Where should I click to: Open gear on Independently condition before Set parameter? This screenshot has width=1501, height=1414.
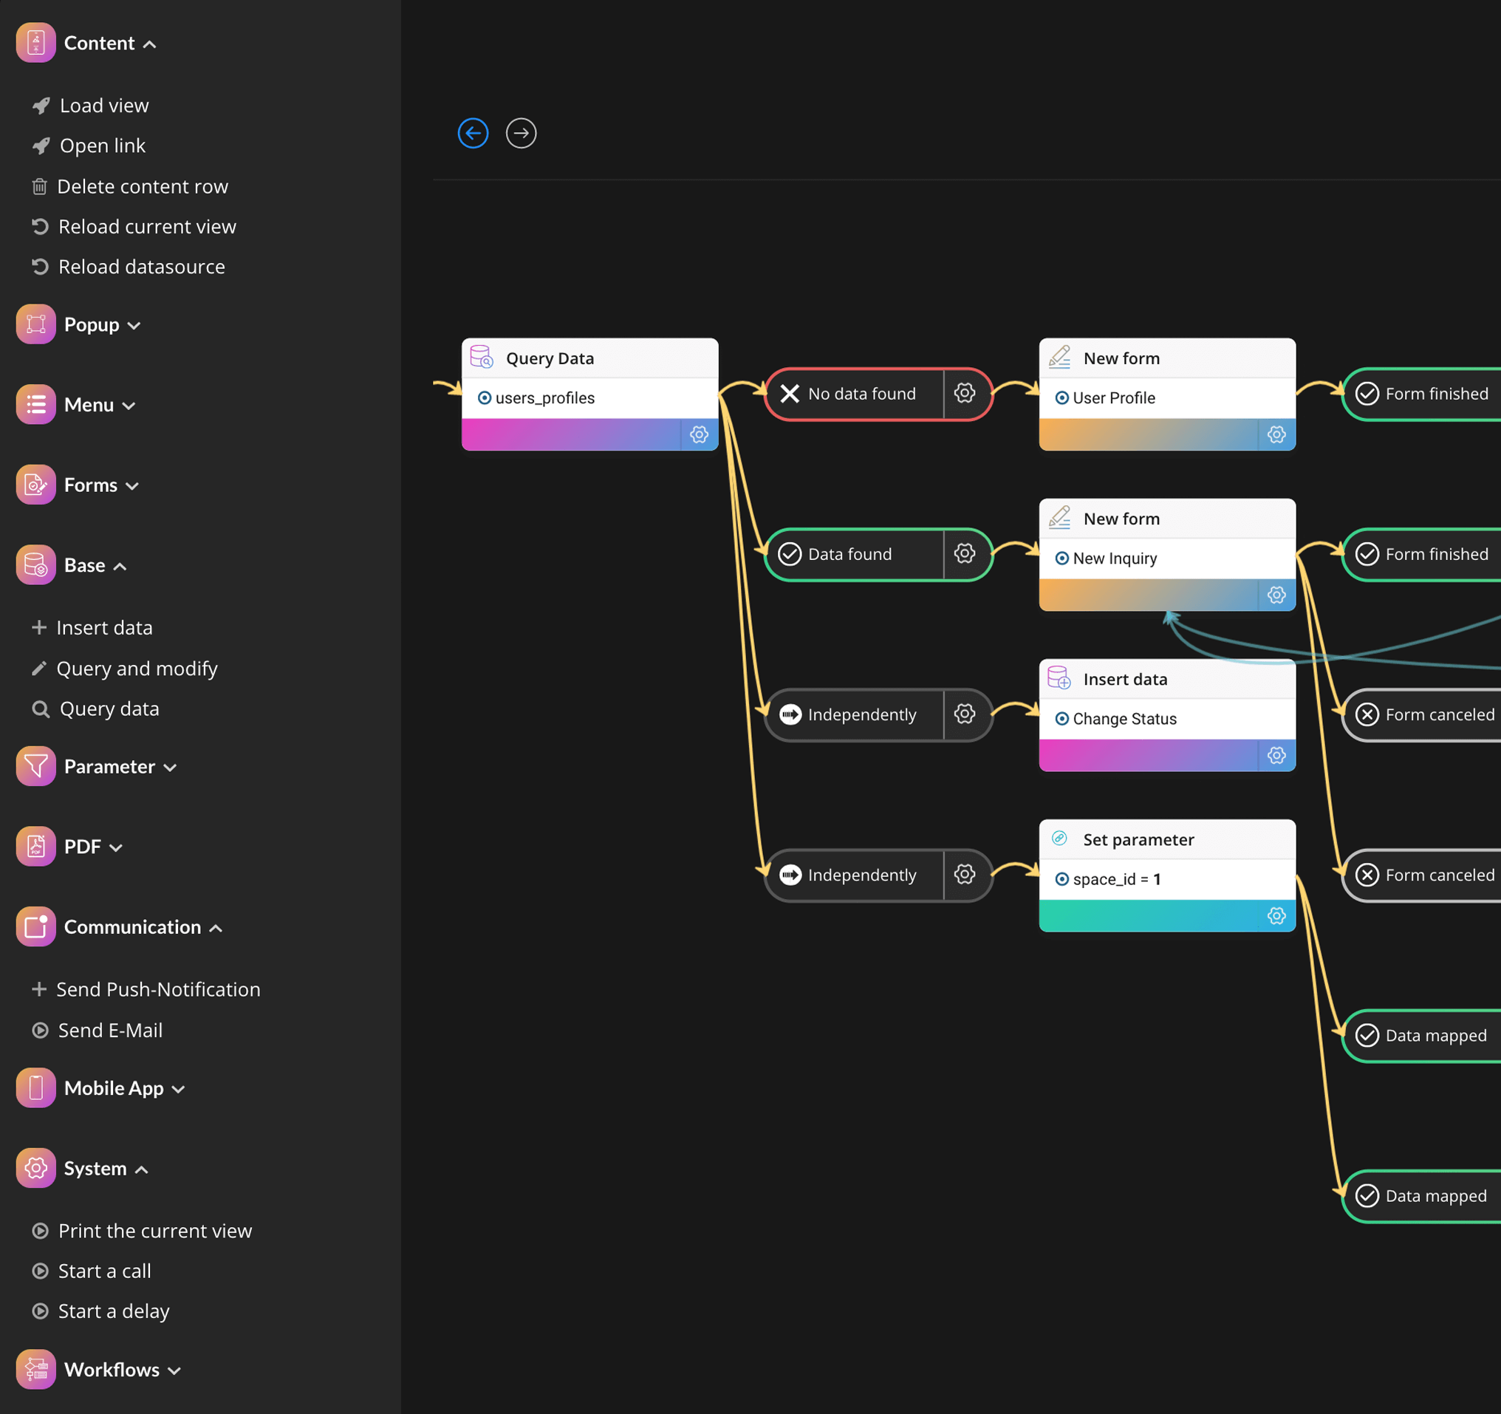965,875
